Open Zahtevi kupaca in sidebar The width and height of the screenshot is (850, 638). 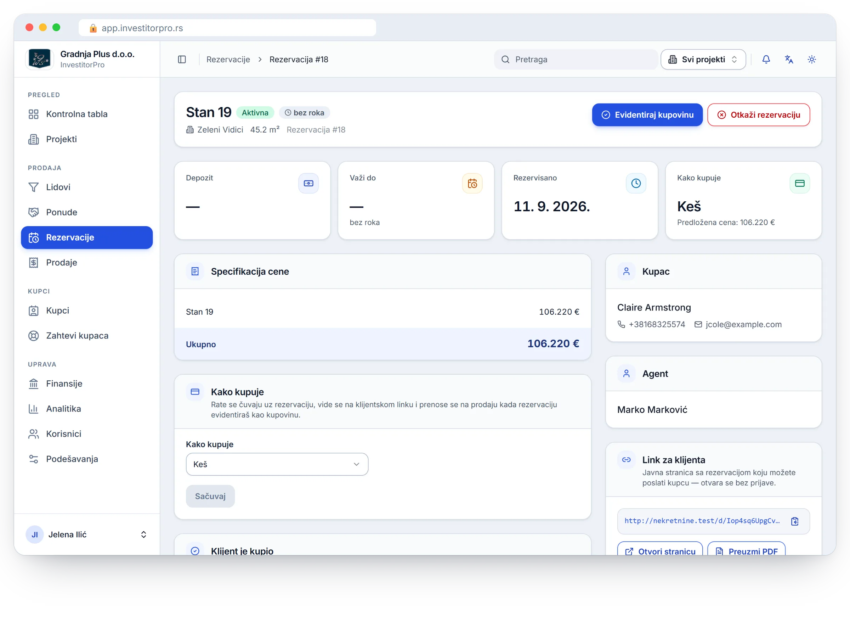(87, 336)
